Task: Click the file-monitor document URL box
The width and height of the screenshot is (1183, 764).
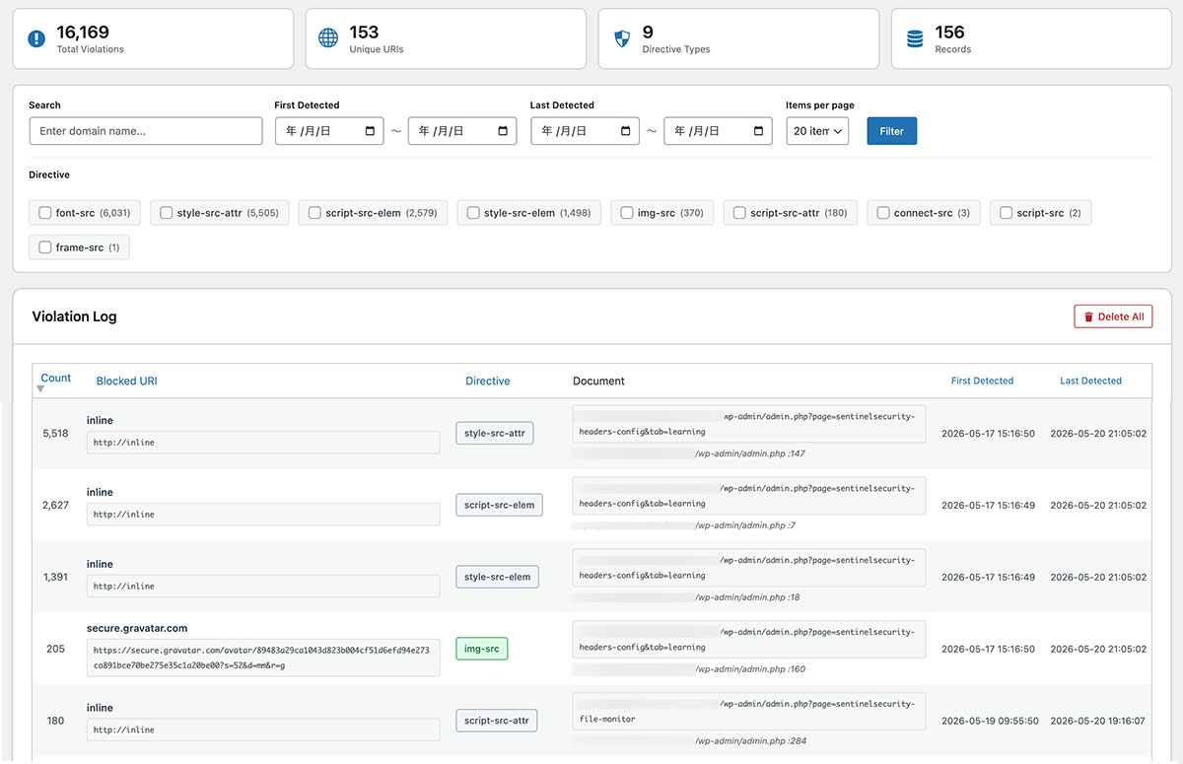Action: pyautogui.click(x=748, y=711)
